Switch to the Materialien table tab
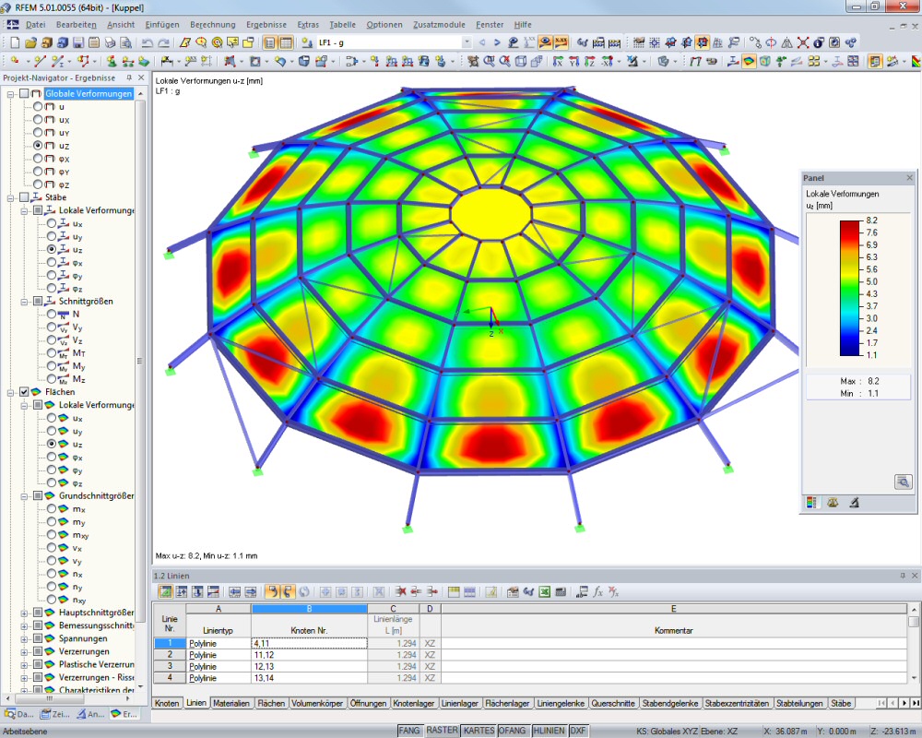The image size is (922, 738). tap(231, 703)
